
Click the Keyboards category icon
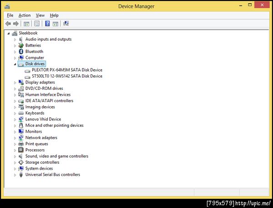[21, 113]
